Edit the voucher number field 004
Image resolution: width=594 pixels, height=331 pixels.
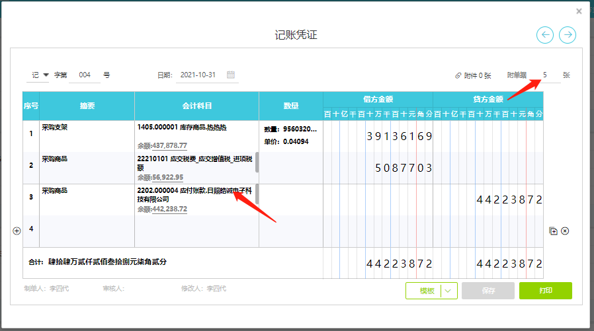[85, 75]
